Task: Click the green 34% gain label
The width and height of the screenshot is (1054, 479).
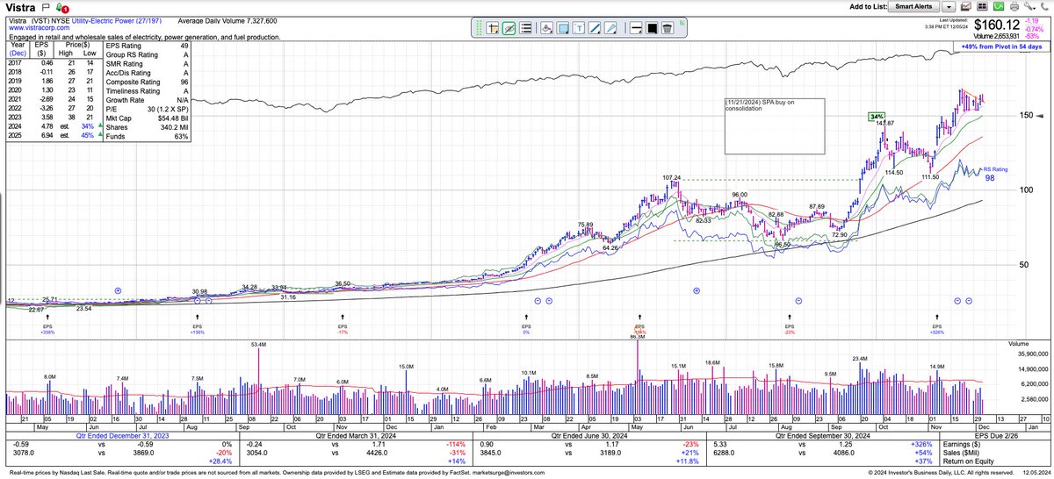Action: tap(876, 116)
